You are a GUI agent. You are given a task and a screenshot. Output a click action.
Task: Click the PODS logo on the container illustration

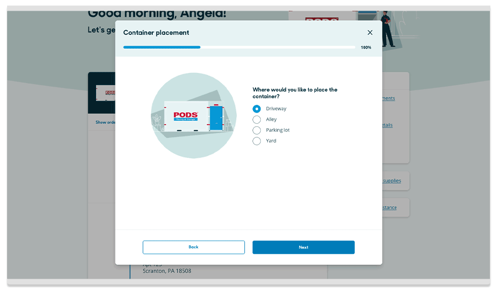[185, 116]
